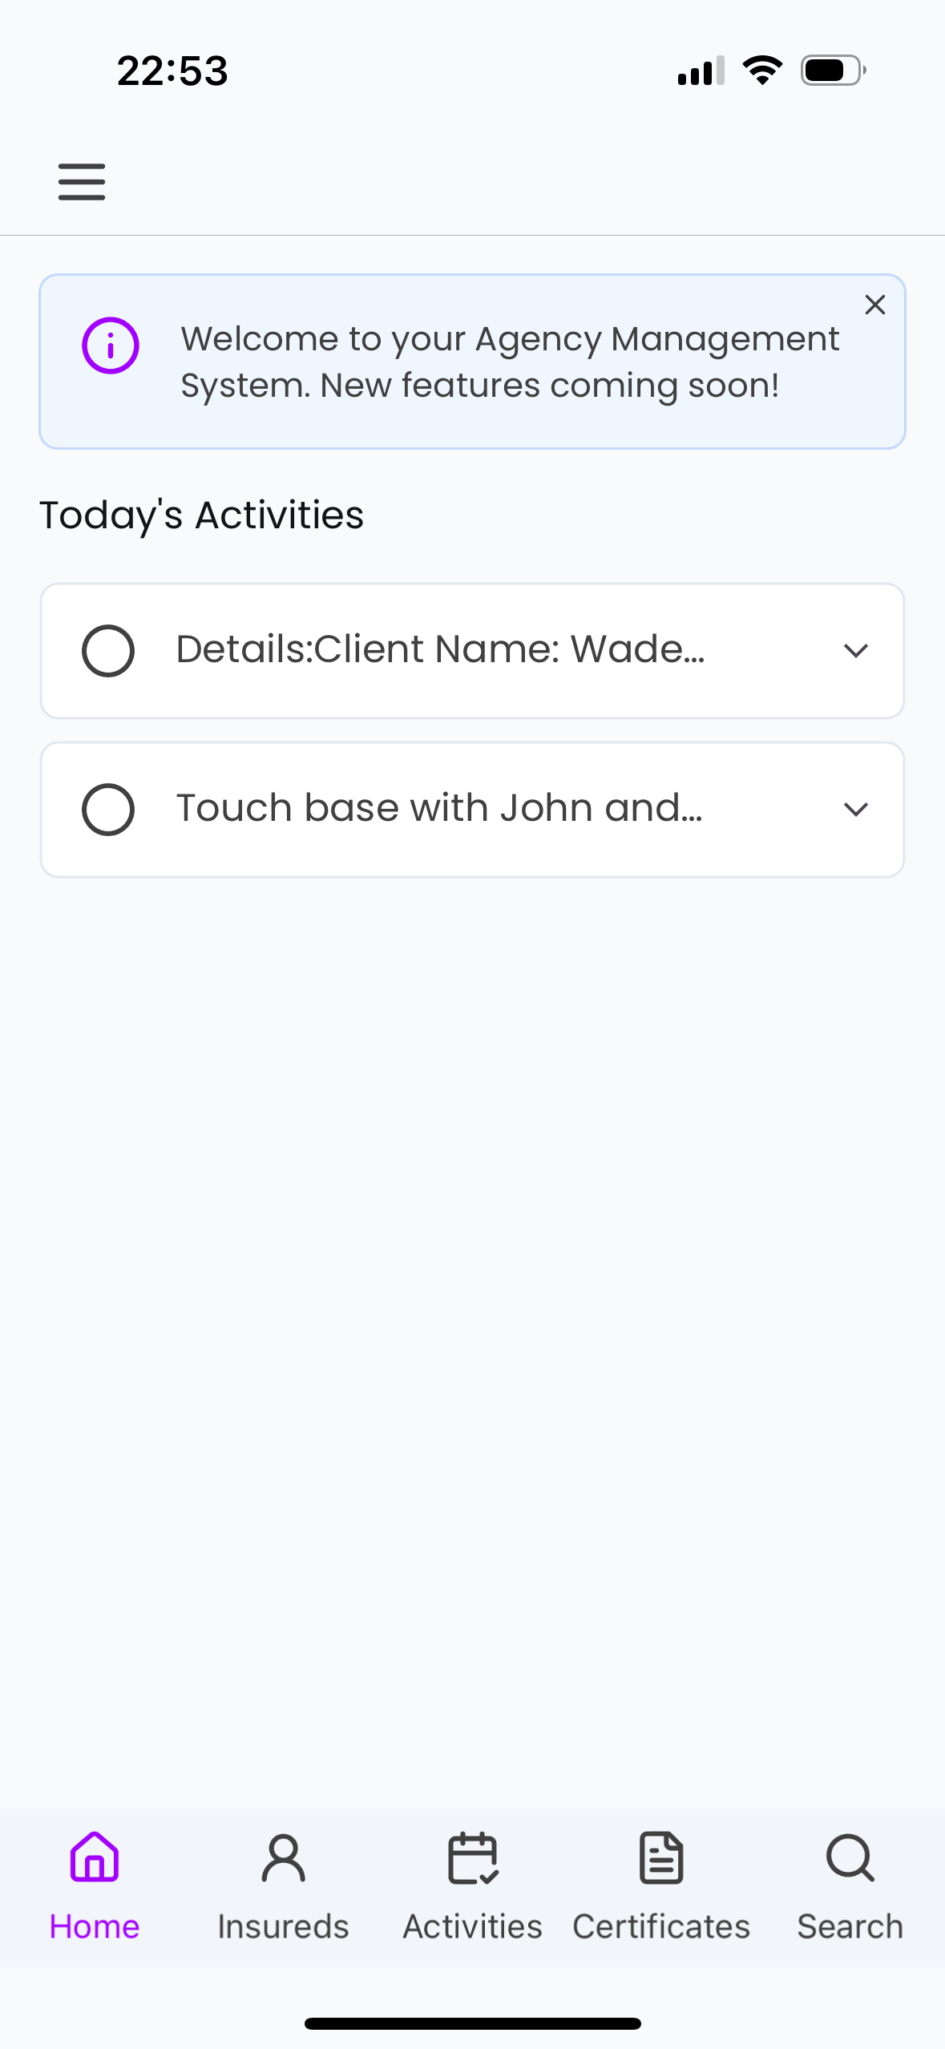Viewport: 945px width, 2049px height.
Task: Click the purple info icon in banner
Action: pyautogui.click(x=111, y=346)
